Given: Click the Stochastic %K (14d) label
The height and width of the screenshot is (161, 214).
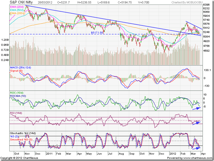Looking at the screenshot, I should [x=23, y=133].
